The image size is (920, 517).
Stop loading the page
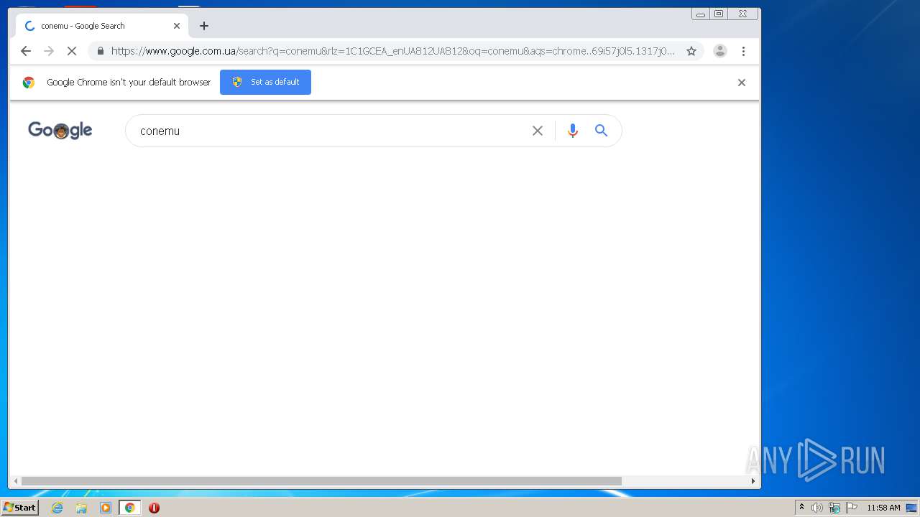tap(72, 51)
